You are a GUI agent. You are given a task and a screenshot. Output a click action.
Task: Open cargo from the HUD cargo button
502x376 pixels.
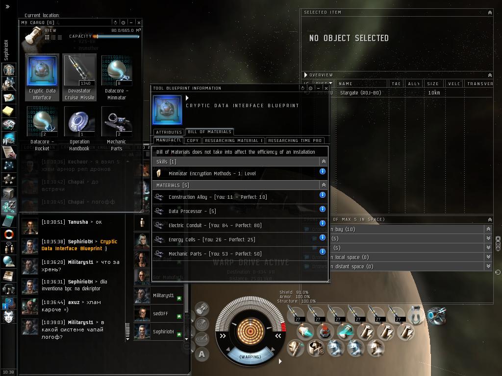201,309
